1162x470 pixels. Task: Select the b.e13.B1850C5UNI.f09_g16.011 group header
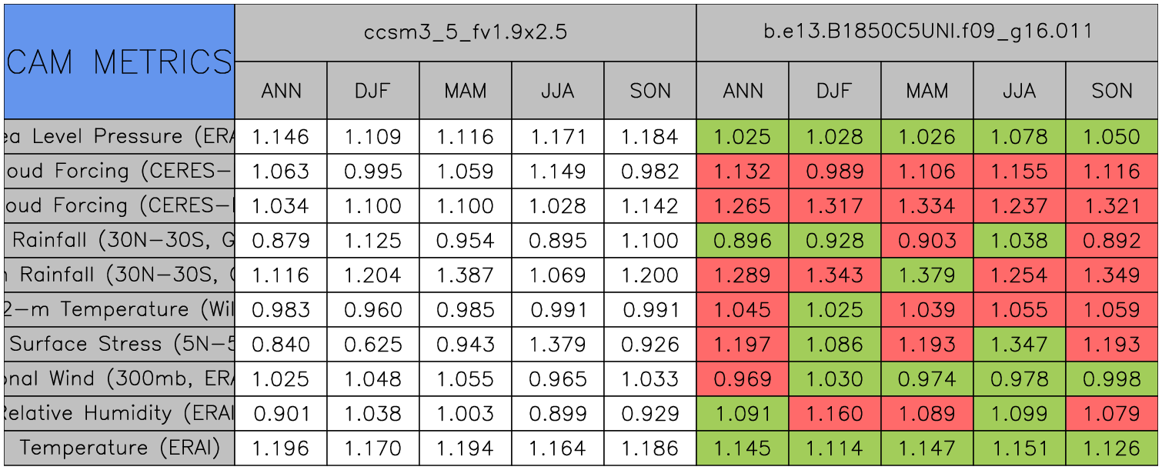tap(927, 32)
